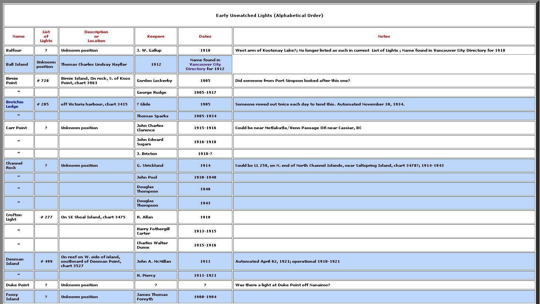Select the 'Did someone from Port Simpson' note
This screenshot has width=540, height=304.
click(x=384, y=80)
